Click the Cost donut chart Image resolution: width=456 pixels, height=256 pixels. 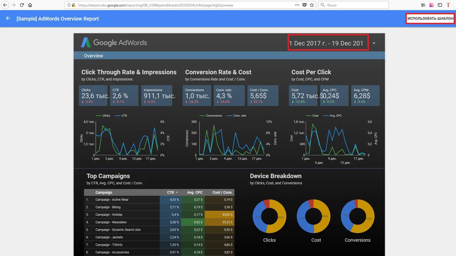pyautogui.click(x=313, y=216)
